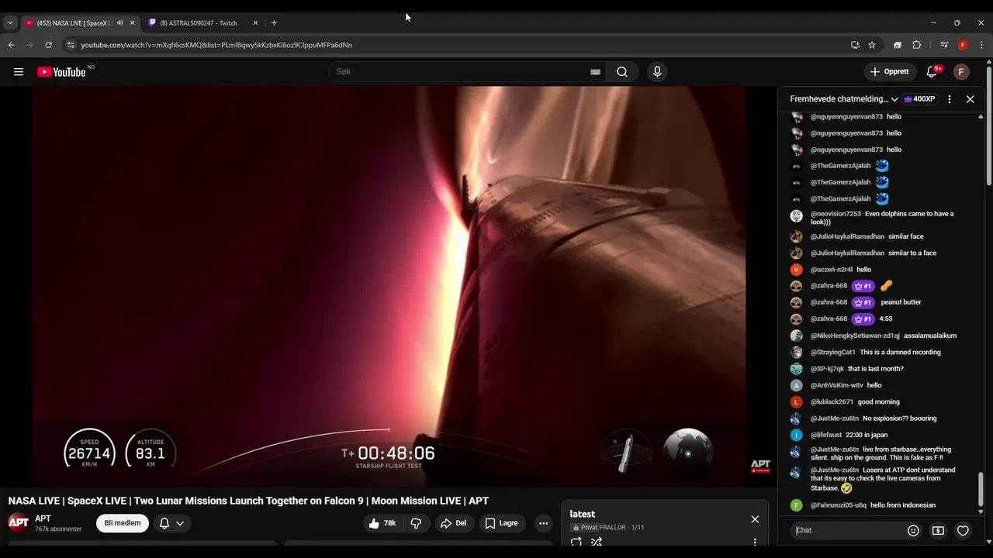The height and width of the screenshot is (558, 993).
Task: Open more video actions ellipsis
Action: (543, 523)
